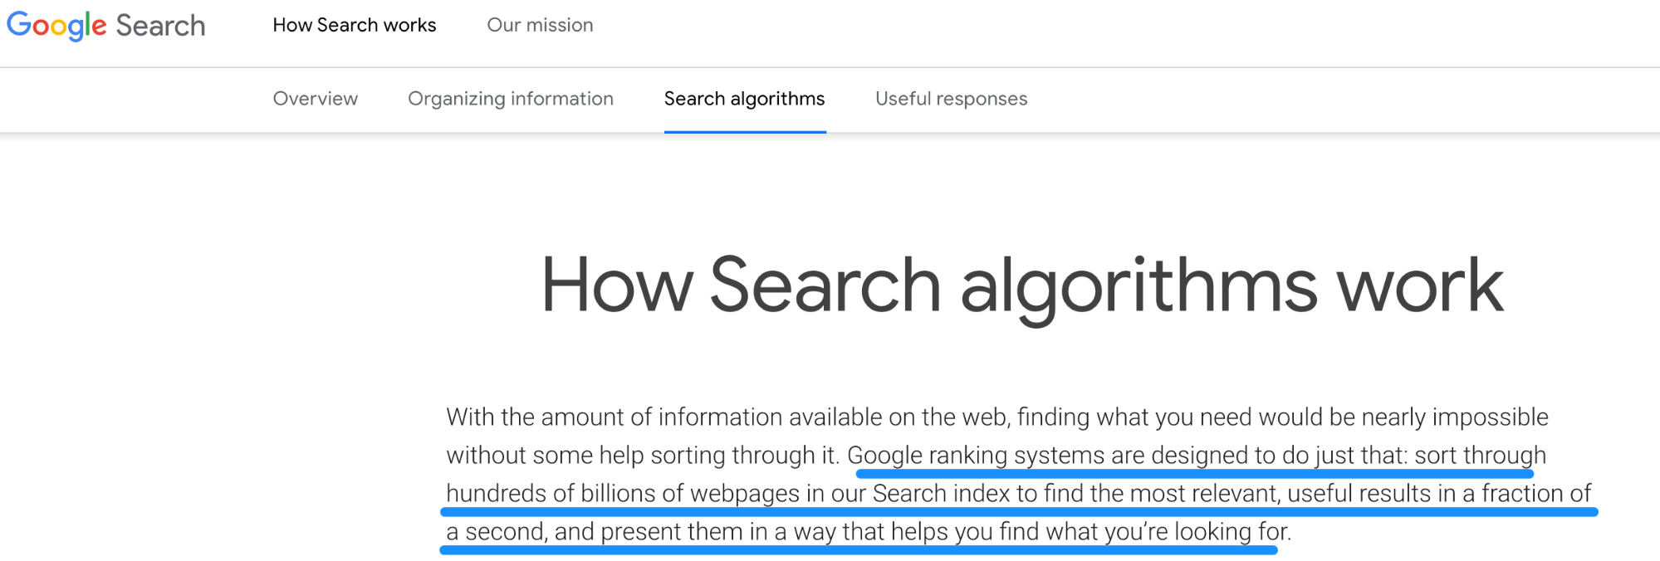
Task: Click the word "work" ending the heading
Action: 1419,285
